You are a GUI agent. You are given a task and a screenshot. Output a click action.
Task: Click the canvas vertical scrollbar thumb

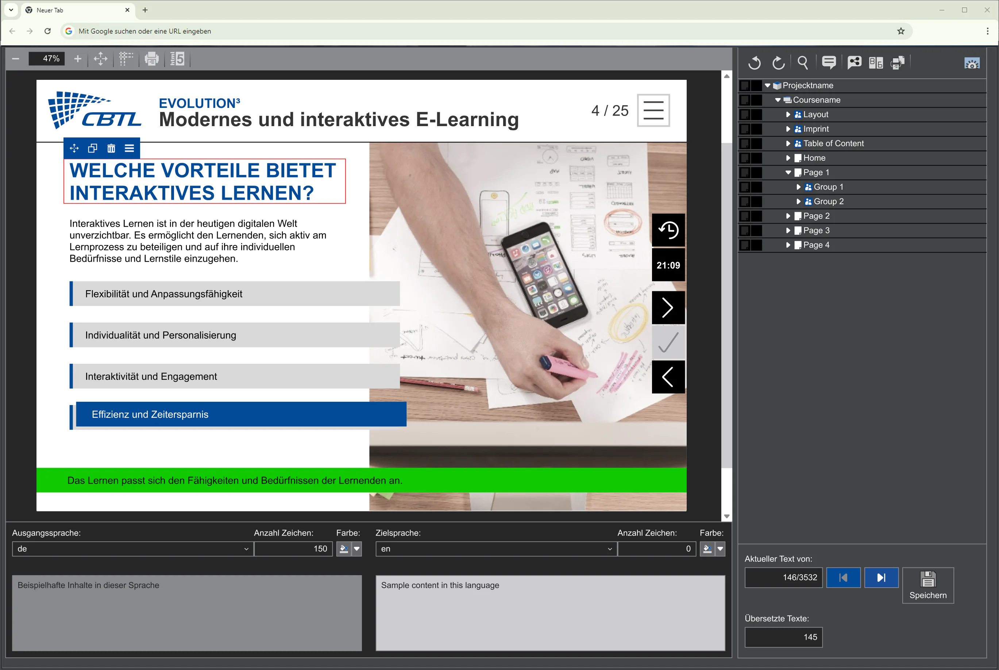coord(726,305)
